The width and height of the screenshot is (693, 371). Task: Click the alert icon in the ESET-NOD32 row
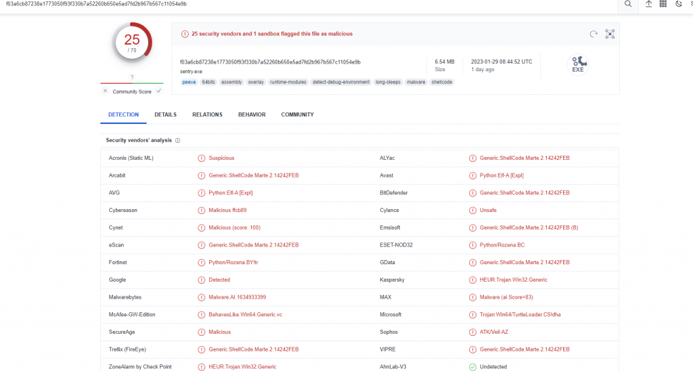pyautogui.click(x=472, y=245)
